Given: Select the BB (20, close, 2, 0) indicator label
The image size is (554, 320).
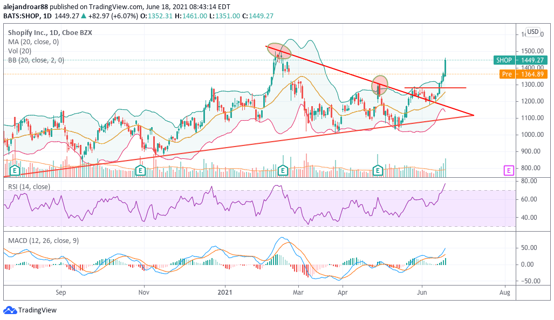Looking at the screenshot, I should click(x=36, y=60).
